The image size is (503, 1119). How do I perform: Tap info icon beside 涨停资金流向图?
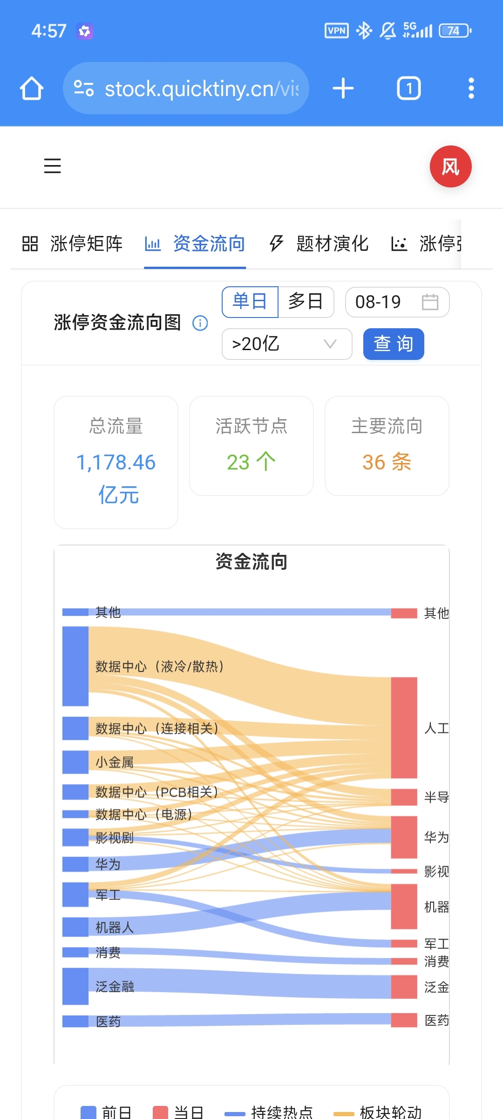coord(200,323)
